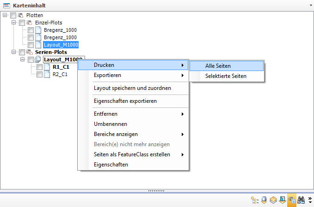Viewport: 314px width, 207px height.
Task: Select the R1_C1 page label
Action: point(61,67)
